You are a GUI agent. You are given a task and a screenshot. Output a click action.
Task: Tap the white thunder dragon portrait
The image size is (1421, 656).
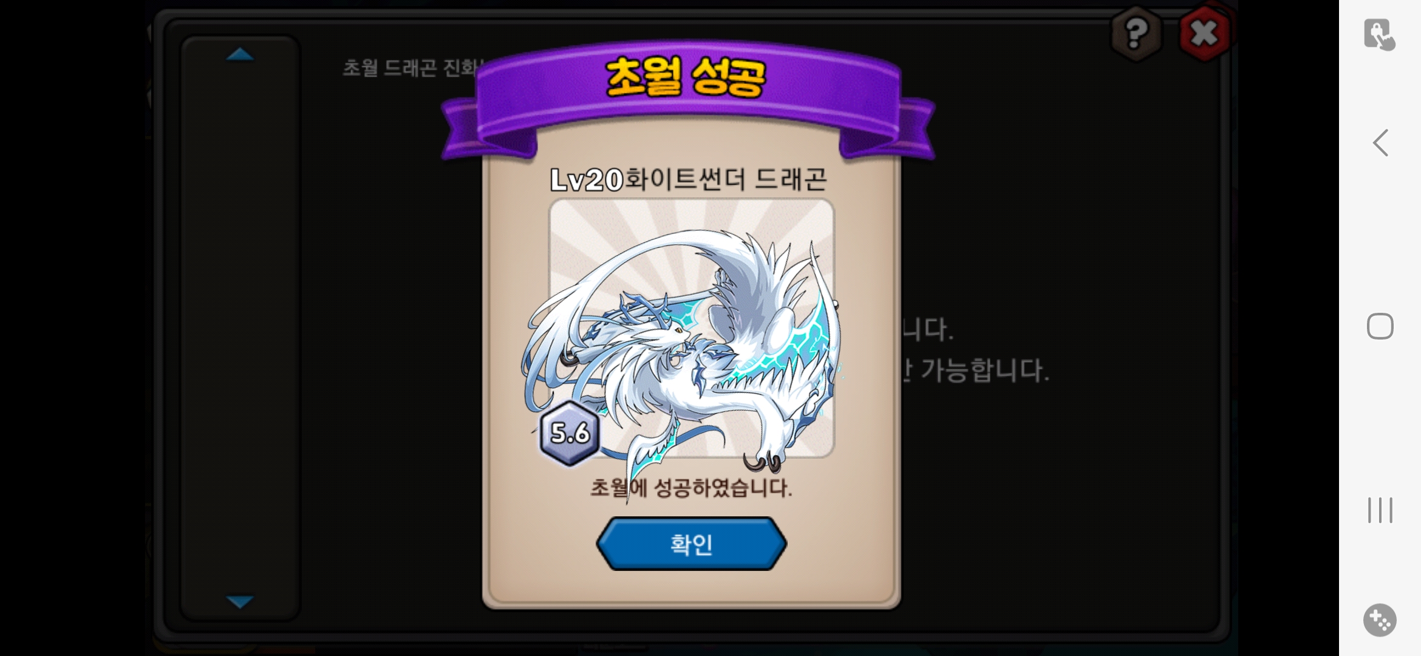[691, 340]
